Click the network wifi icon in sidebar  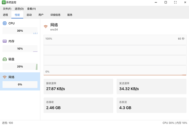5,77
